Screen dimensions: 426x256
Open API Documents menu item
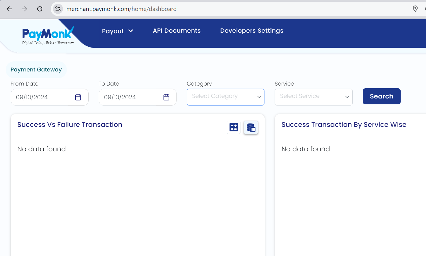click(x=177, y=31)
